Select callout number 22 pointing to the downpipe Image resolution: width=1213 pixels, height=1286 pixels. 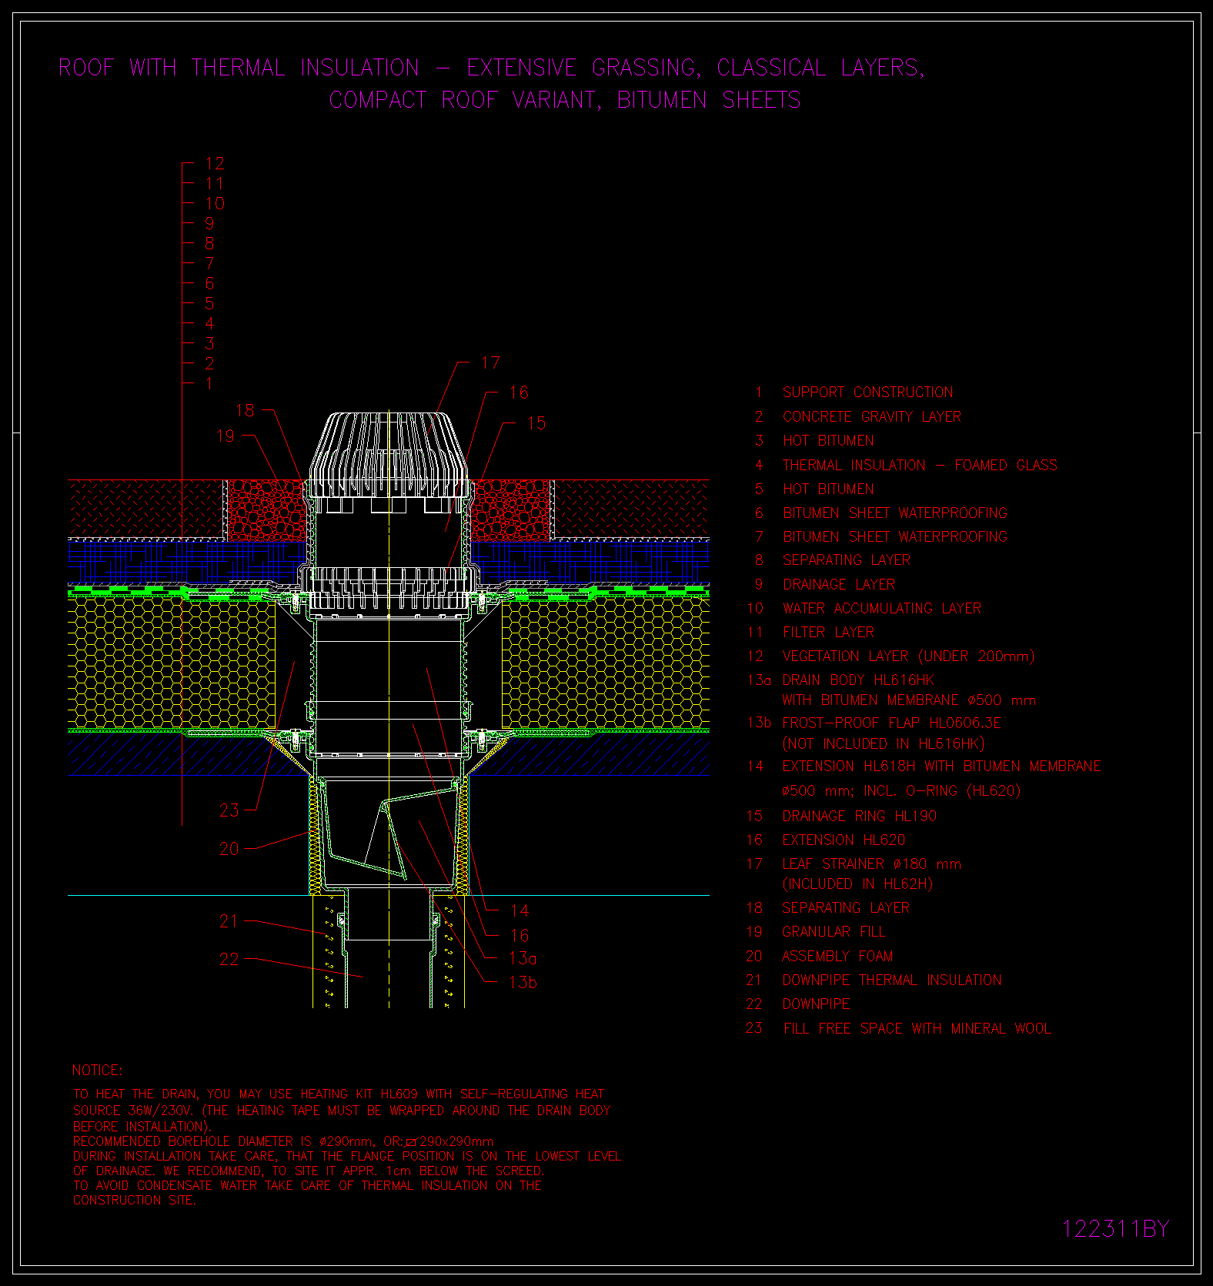[x=229, y=959]
